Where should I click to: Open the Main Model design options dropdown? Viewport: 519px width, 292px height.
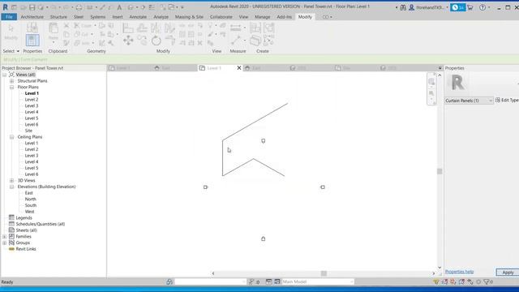(x=318, y=281)
